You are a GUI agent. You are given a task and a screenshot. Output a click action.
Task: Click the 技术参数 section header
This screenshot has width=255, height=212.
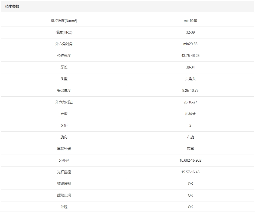[x=12, y=6]
